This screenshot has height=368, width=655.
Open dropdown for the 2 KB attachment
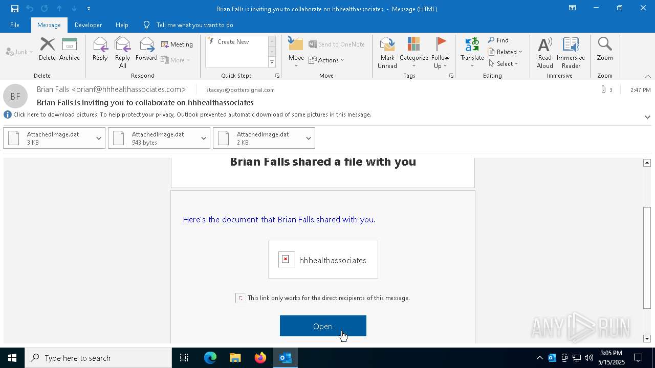309,139
